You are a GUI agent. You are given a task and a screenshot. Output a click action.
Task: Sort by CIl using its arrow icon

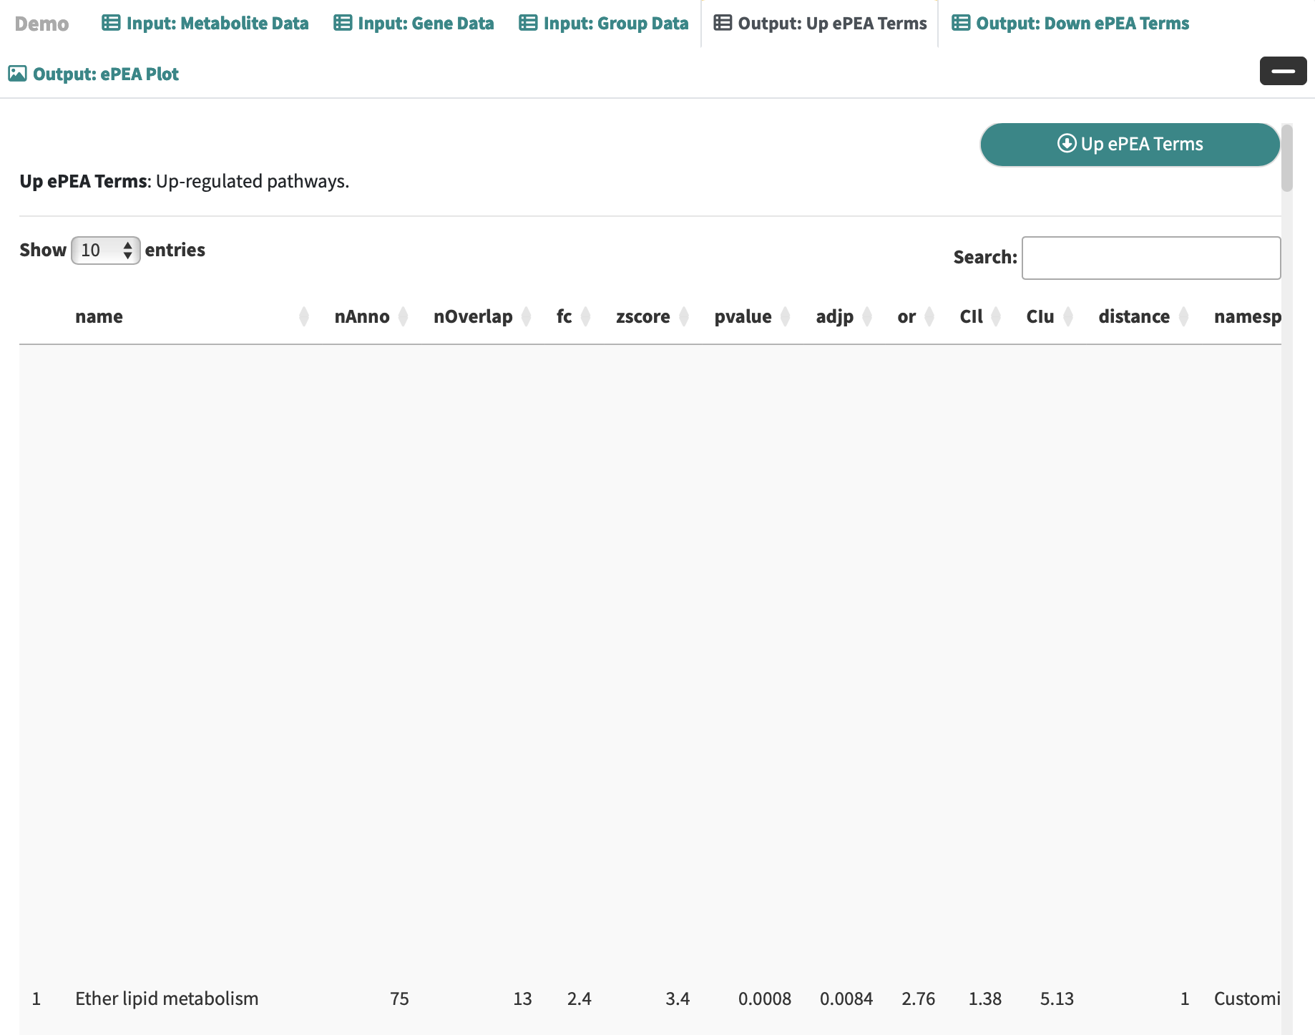(995, 316)
